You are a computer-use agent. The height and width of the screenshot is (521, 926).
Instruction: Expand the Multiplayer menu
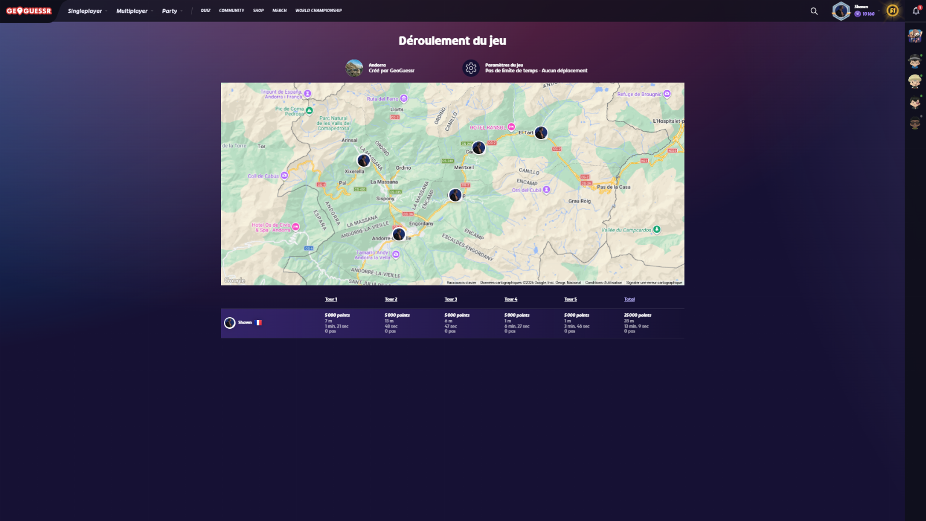click(x=132, y=11)
